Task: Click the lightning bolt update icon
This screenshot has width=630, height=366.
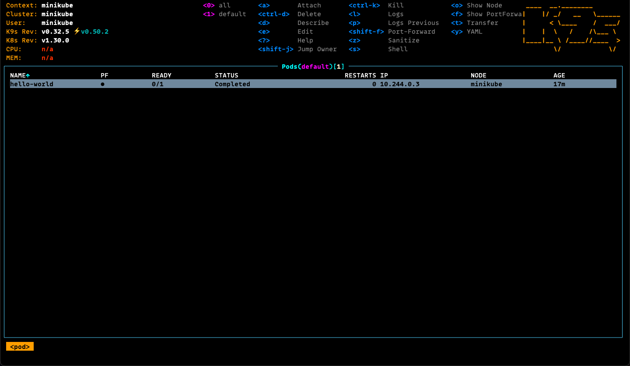Action: tap(77, 32)
